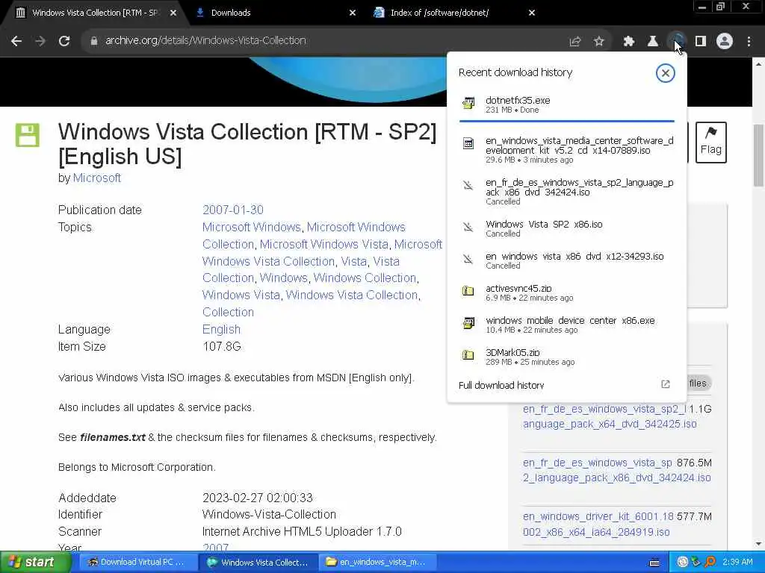
Task: Reload the archive.org page
Action: click(64, 41)
